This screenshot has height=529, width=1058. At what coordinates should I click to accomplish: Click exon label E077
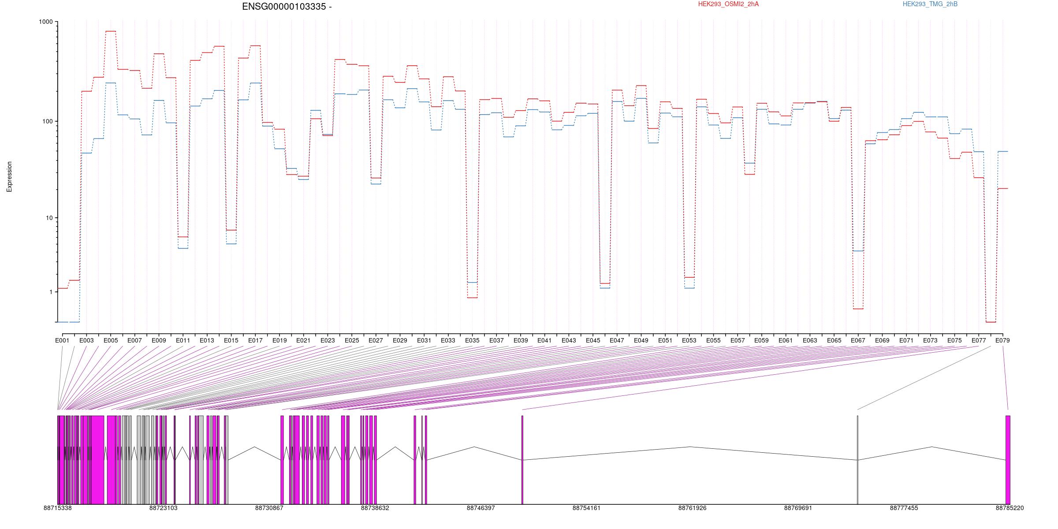[x=979, y=340]
